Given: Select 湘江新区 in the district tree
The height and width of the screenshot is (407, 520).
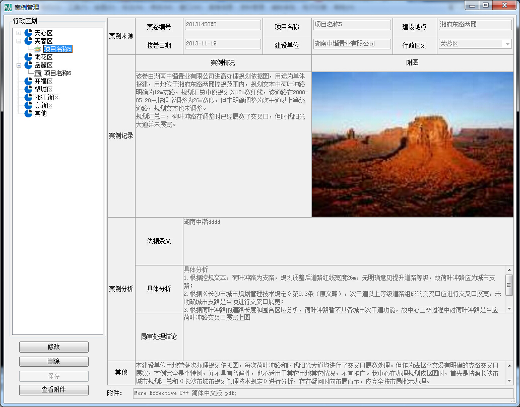Looking at the screenshot, I should (46, 97).
